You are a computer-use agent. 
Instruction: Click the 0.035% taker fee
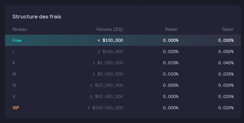(226, 74)
